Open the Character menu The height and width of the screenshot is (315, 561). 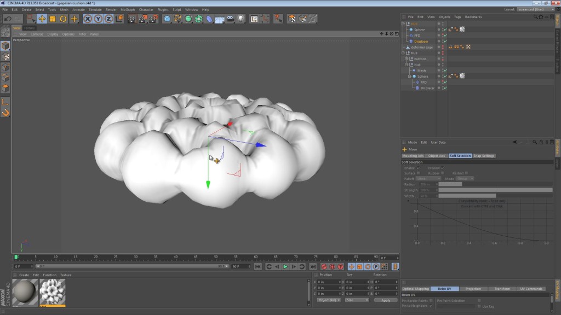tap(146, 10)
